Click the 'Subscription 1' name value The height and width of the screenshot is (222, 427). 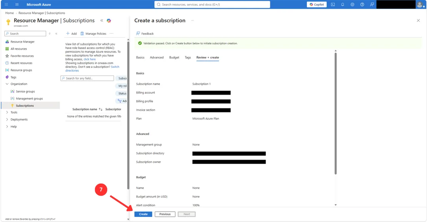pos(201,84)
